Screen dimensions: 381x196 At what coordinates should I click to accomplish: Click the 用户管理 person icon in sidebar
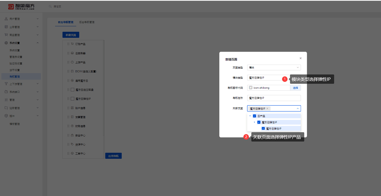[6, 19]
